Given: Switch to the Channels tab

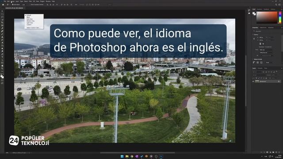Looking at the screenshot, I should [260, 68].
